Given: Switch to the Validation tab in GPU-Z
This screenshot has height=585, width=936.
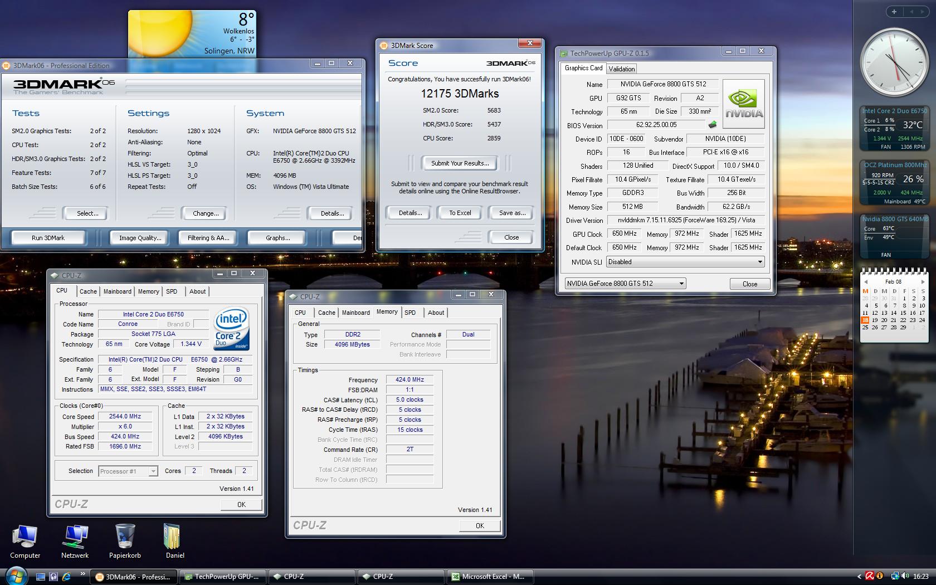Looking at the screenshot, I should point(621,69).
